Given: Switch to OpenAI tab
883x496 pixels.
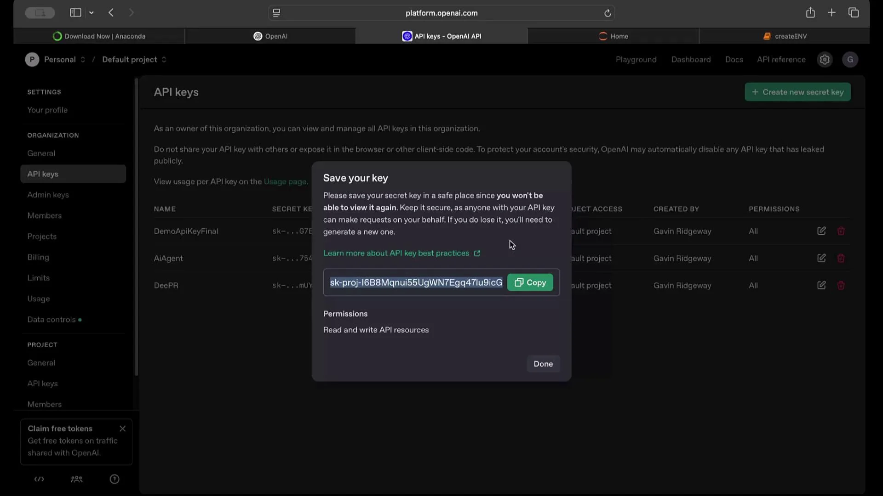Looking at the screenshot, I should (270, 36).
